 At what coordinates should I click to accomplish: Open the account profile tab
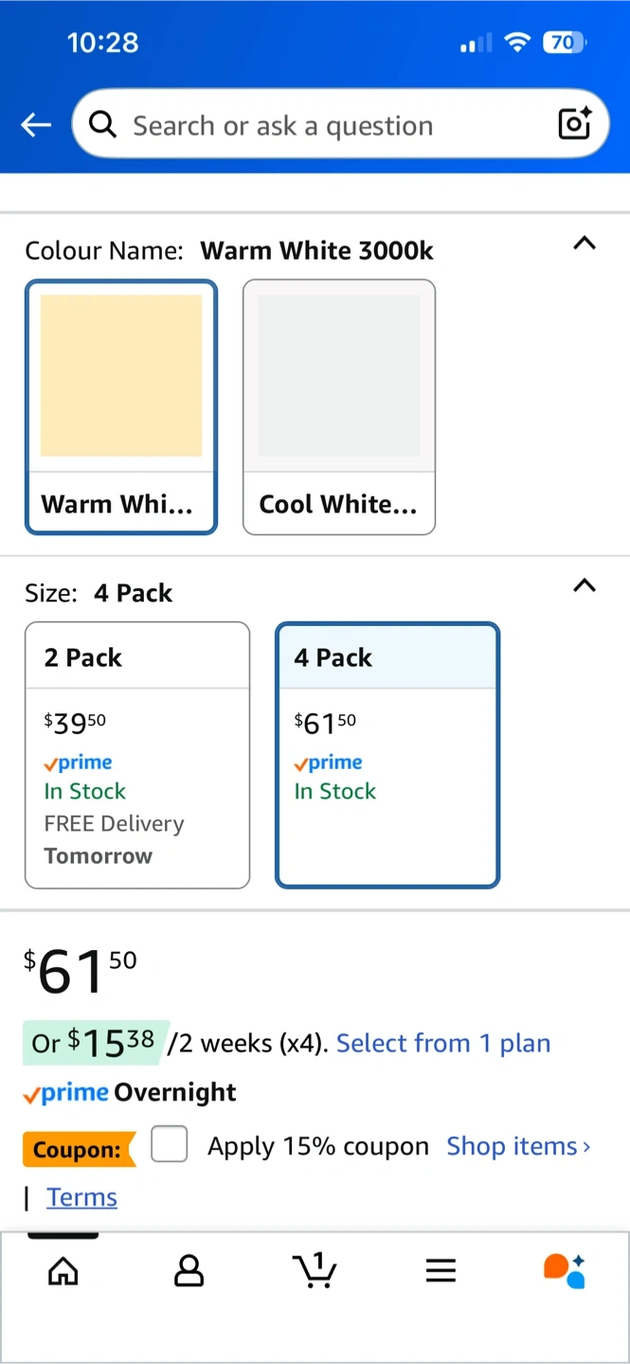[189, 1270]
